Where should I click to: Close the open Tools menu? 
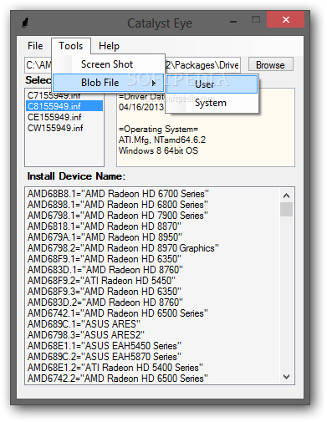[x=71, y=46]
